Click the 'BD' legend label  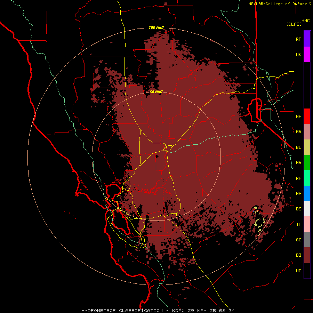tap(298, 147)
